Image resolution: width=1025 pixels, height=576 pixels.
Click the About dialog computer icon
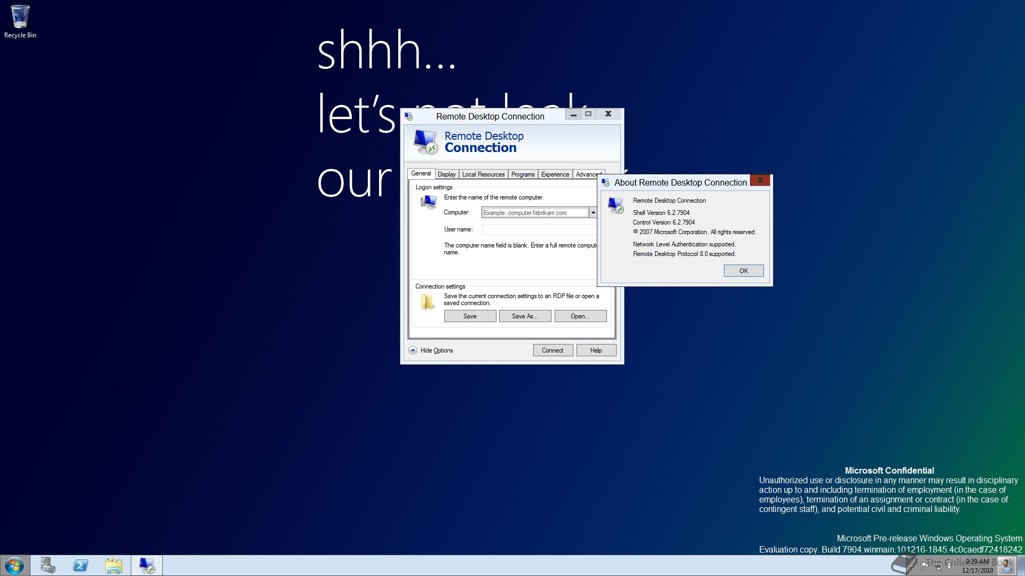[616, 206]
